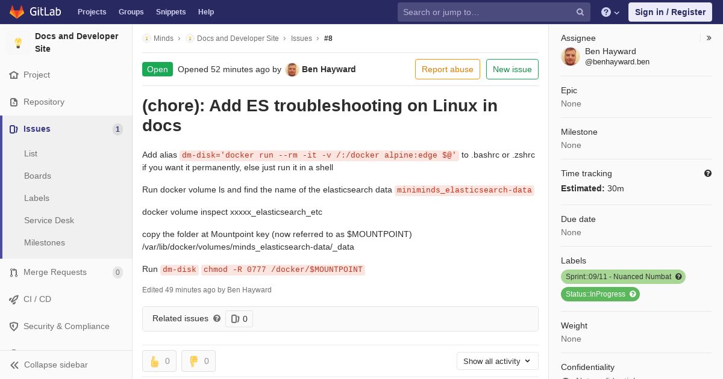Open the Groups menu in navbar
723x379 pixels.
pos(131,12)
